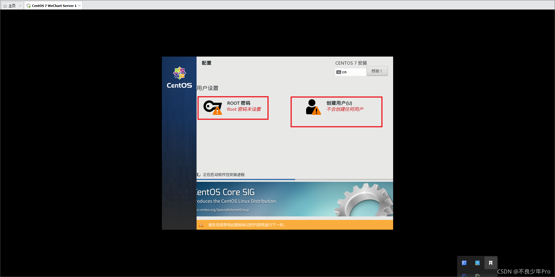The image size is (555, 277).
Task: Click the CentOS Core SIG banner
Action: (295, 199)
